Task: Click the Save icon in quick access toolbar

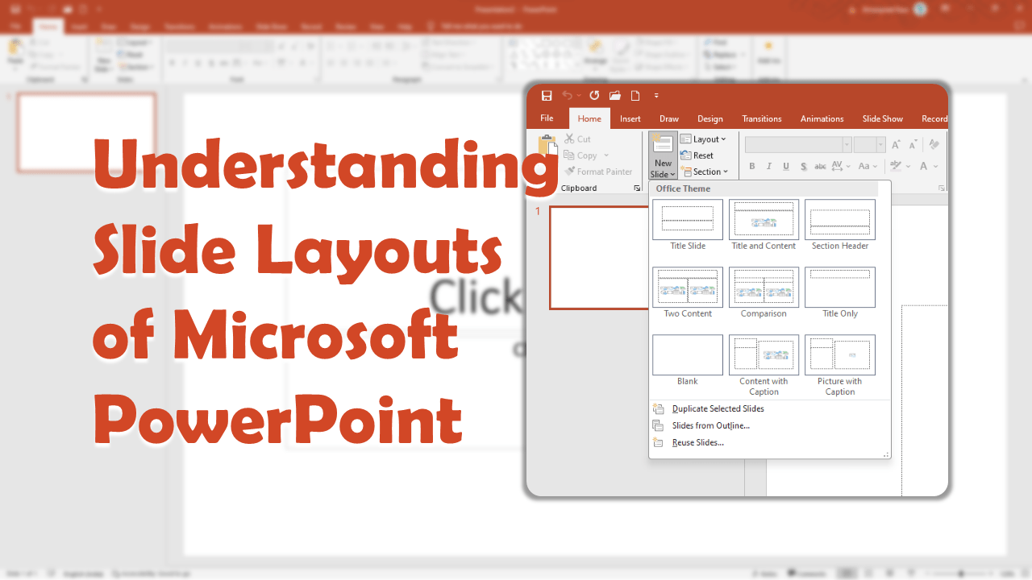Action: 547,96
